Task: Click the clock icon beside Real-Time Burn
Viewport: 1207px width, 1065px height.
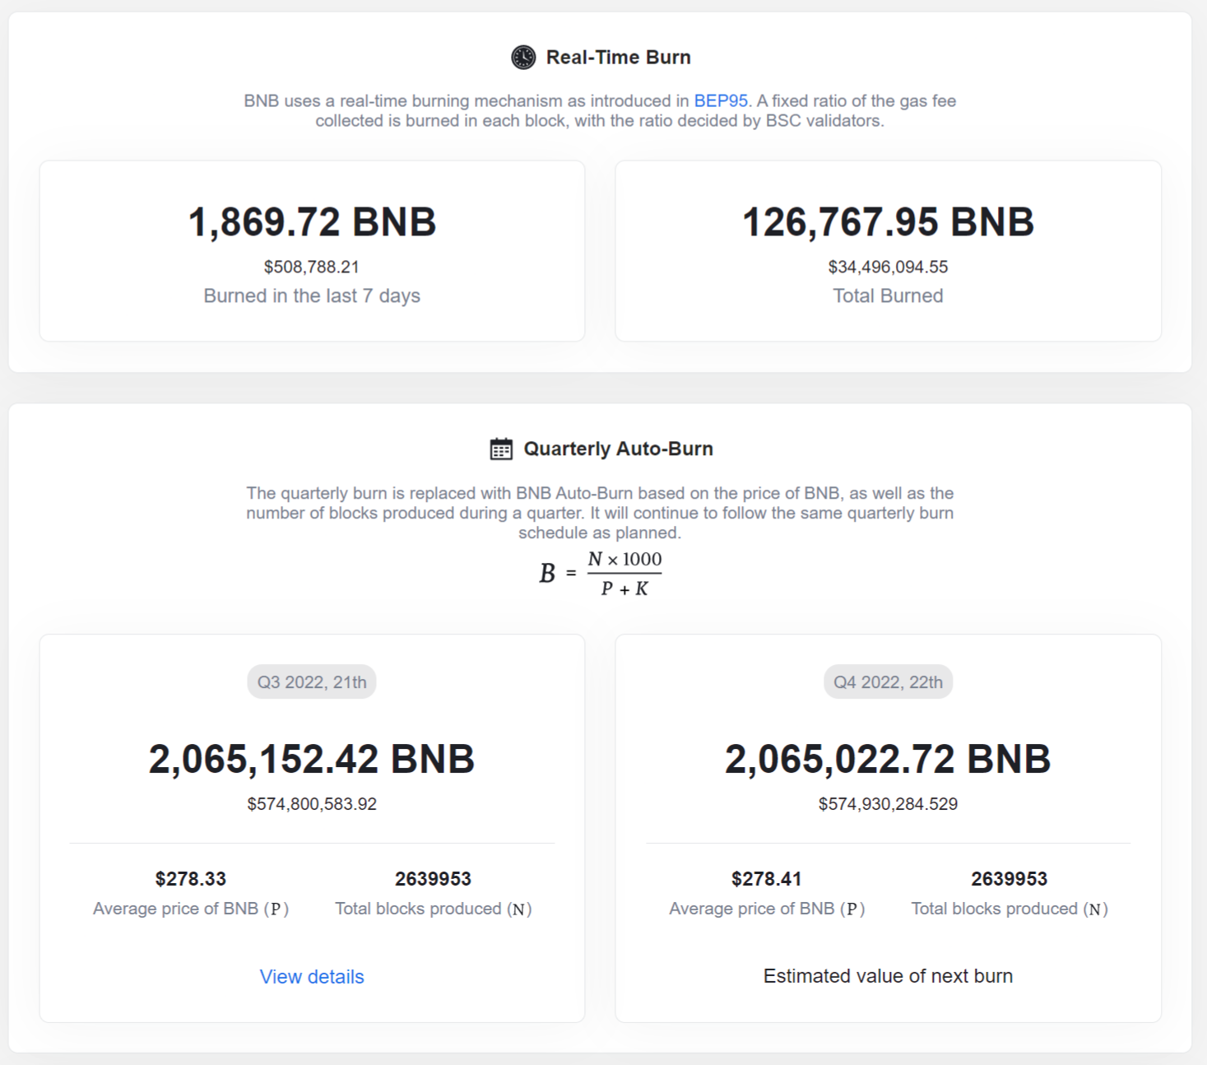Action: [x=523, y=57]
